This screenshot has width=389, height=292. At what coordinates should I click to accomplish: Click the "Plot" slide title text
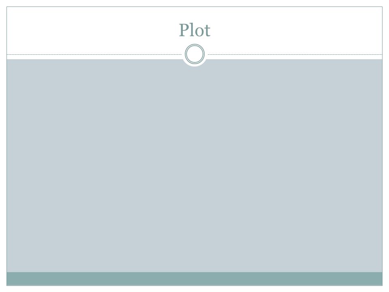[195, 30]
